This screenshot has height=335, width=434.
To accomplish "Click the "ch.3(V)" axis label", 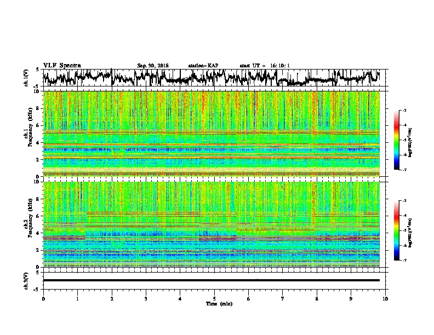I will pyautogui.click(x=26, y=281).
